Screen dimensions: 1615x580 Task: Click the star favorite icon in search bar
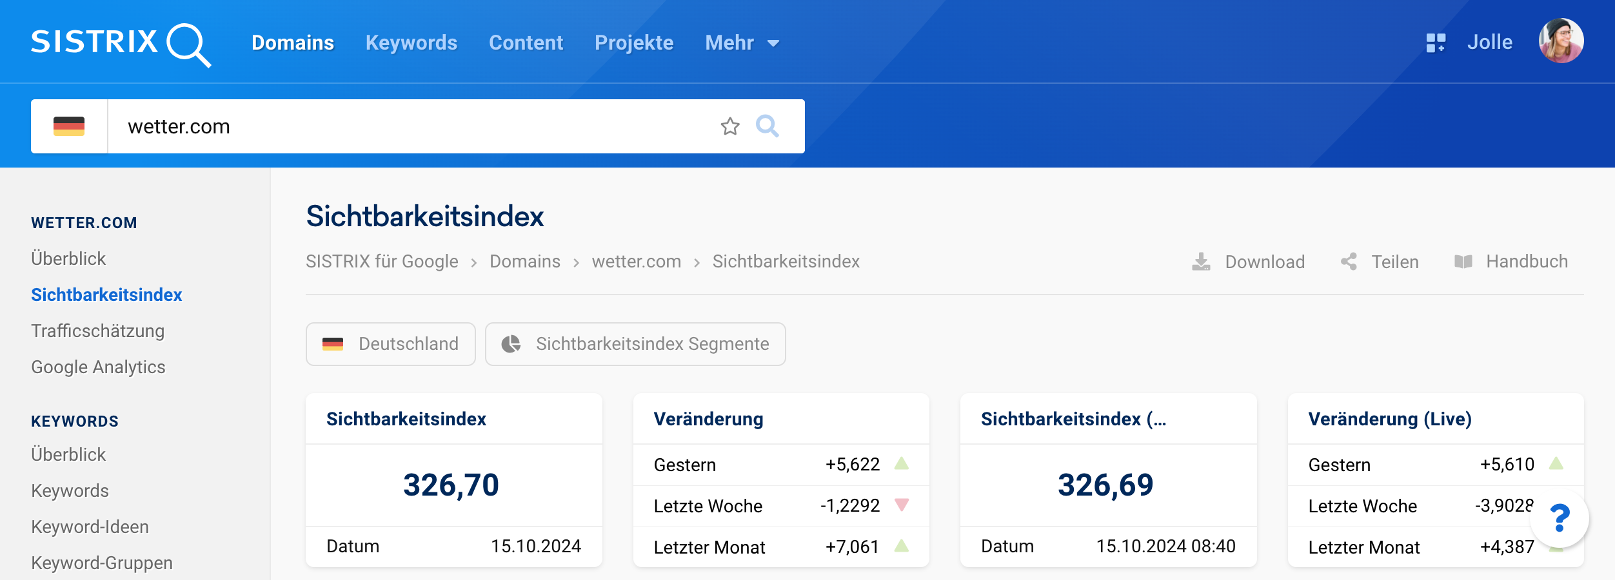pos(730,126)
